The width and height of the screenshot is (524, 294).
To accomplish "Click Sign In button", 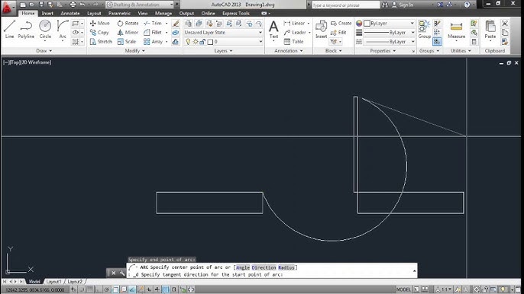I will [403, 5].
